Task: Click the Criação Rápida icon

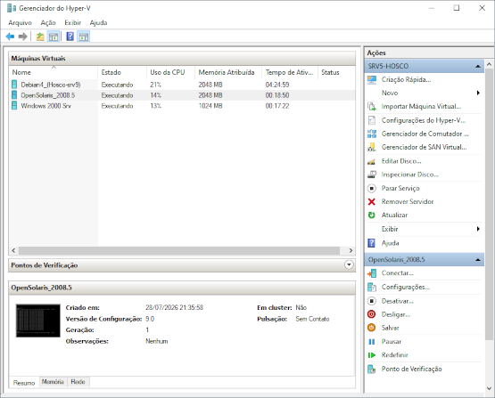Action: pyautogui.click(x=372, y=80)
